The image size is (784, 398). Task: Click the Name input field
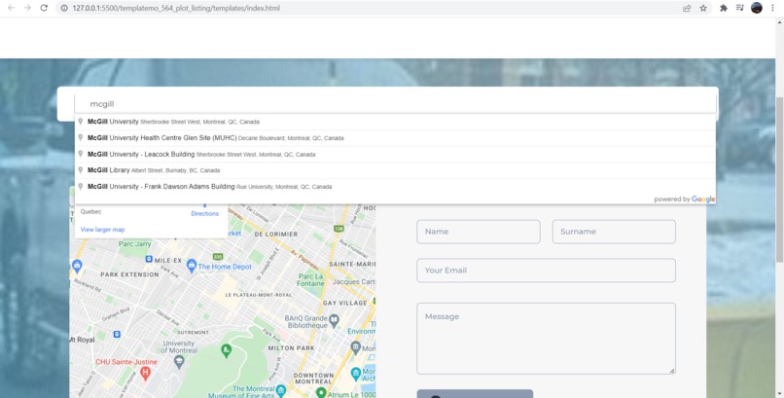[479, 232]
